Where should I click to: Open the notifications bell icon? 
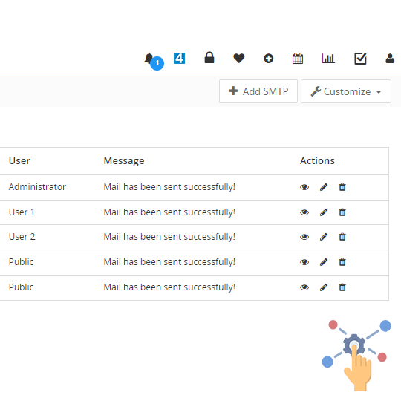(149, 59)
